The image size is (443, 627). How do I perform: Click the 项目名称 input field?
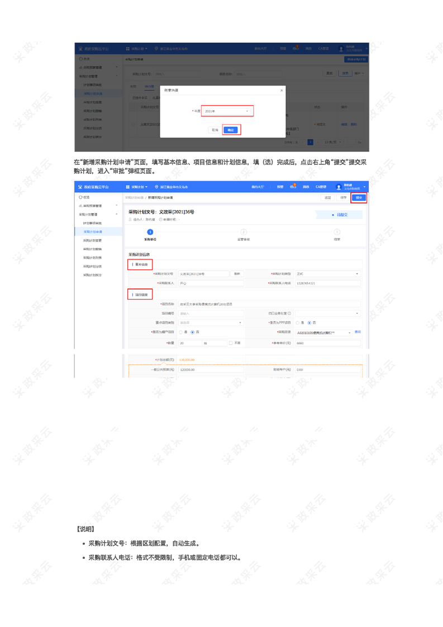click(269, 304)
